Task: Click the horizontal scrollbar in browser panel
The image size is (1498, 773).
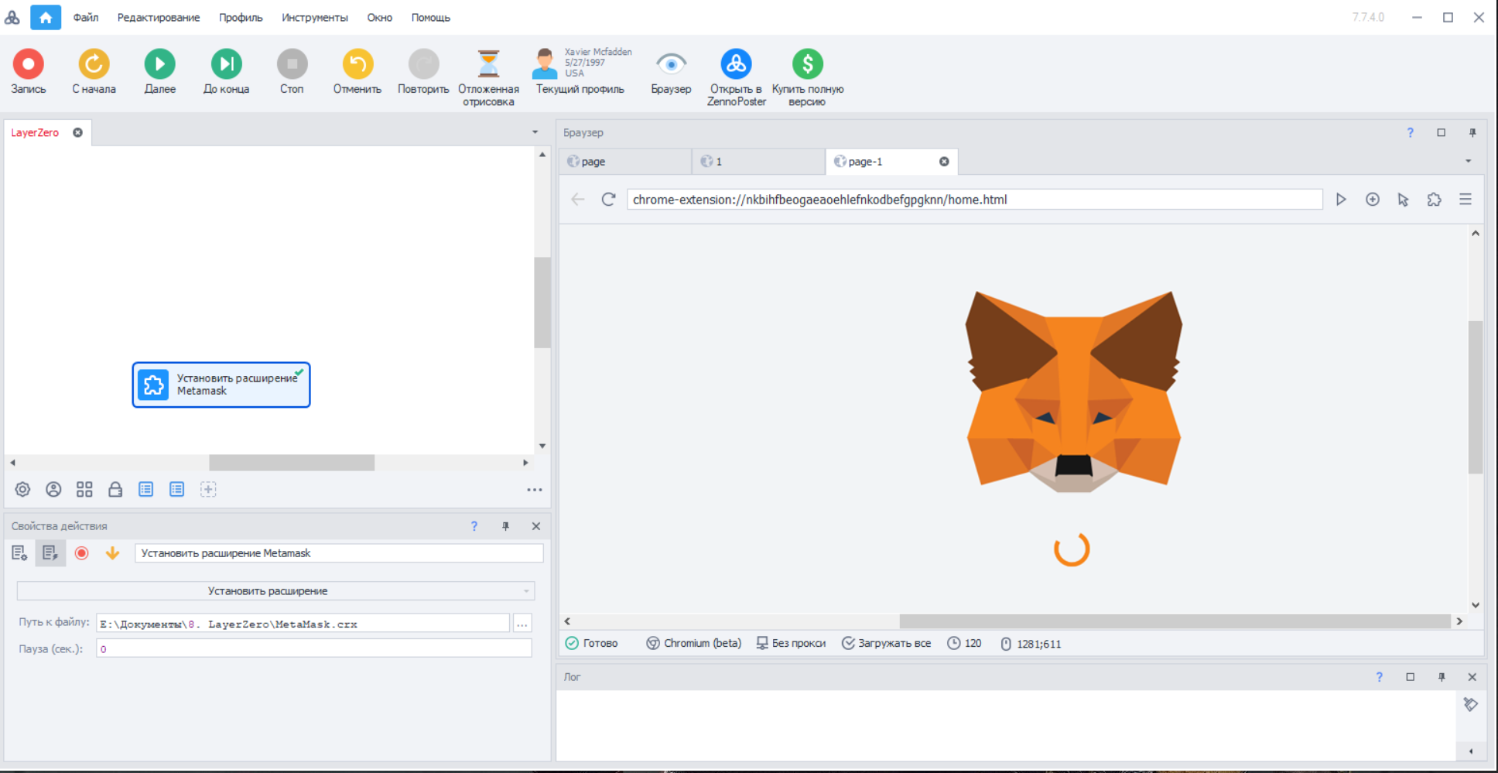Action: [x=1174, y=621]
